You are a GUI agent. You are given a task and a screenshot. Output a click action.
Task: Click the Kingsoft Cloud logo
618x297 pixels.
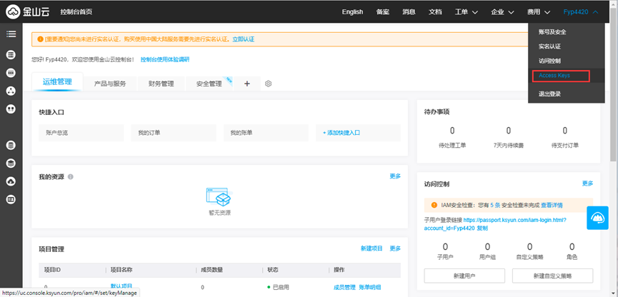[27, 11]
